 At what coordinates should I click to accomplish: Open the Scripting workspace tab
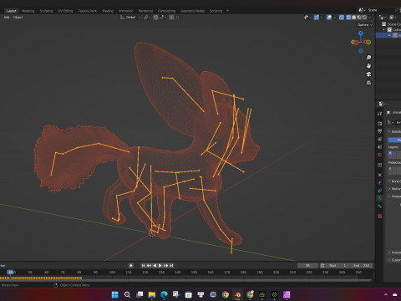click(216, 11)
